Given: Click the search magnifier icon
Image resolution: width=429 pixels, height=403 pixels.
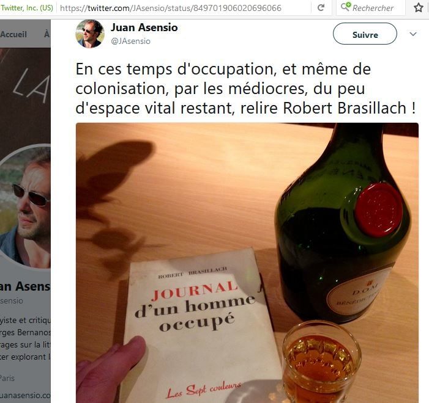Looking at the screenshot, I should [x=345, y=7].
